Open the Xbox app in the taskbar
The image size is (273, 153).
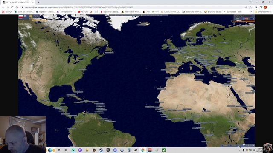(x=164, y=150)
